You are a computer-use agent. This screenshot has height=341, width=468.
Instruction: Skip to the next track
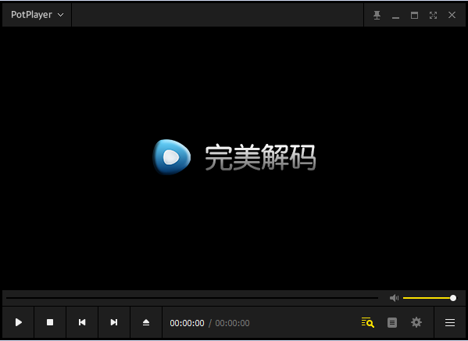[114, 322]
